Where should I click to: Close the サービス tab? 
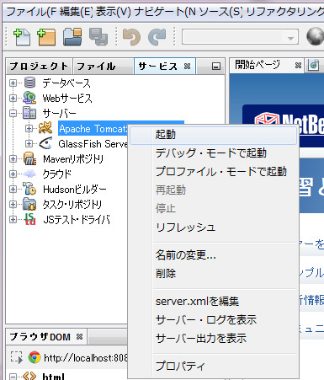click(187, 67)
